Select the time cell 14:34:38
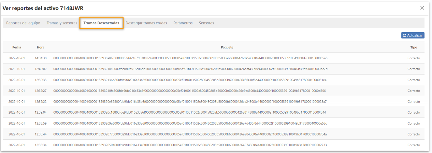 click(x=41, y=58)
